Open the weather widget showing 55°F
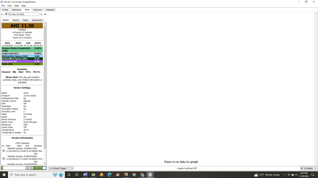The height and width of the screenshot is (178, 318). click(267, 175)
